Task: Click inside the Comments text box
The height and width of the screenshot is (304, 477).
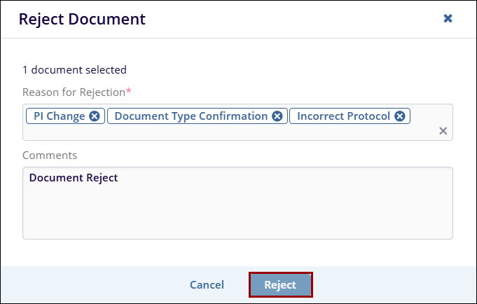Action: tap(237, 210)
